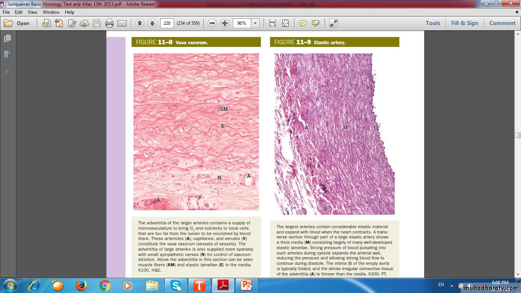The height and width of the screenshot is (293, 521).
Task: Click the Fill & Sign button
Action: tap(464, 23)
